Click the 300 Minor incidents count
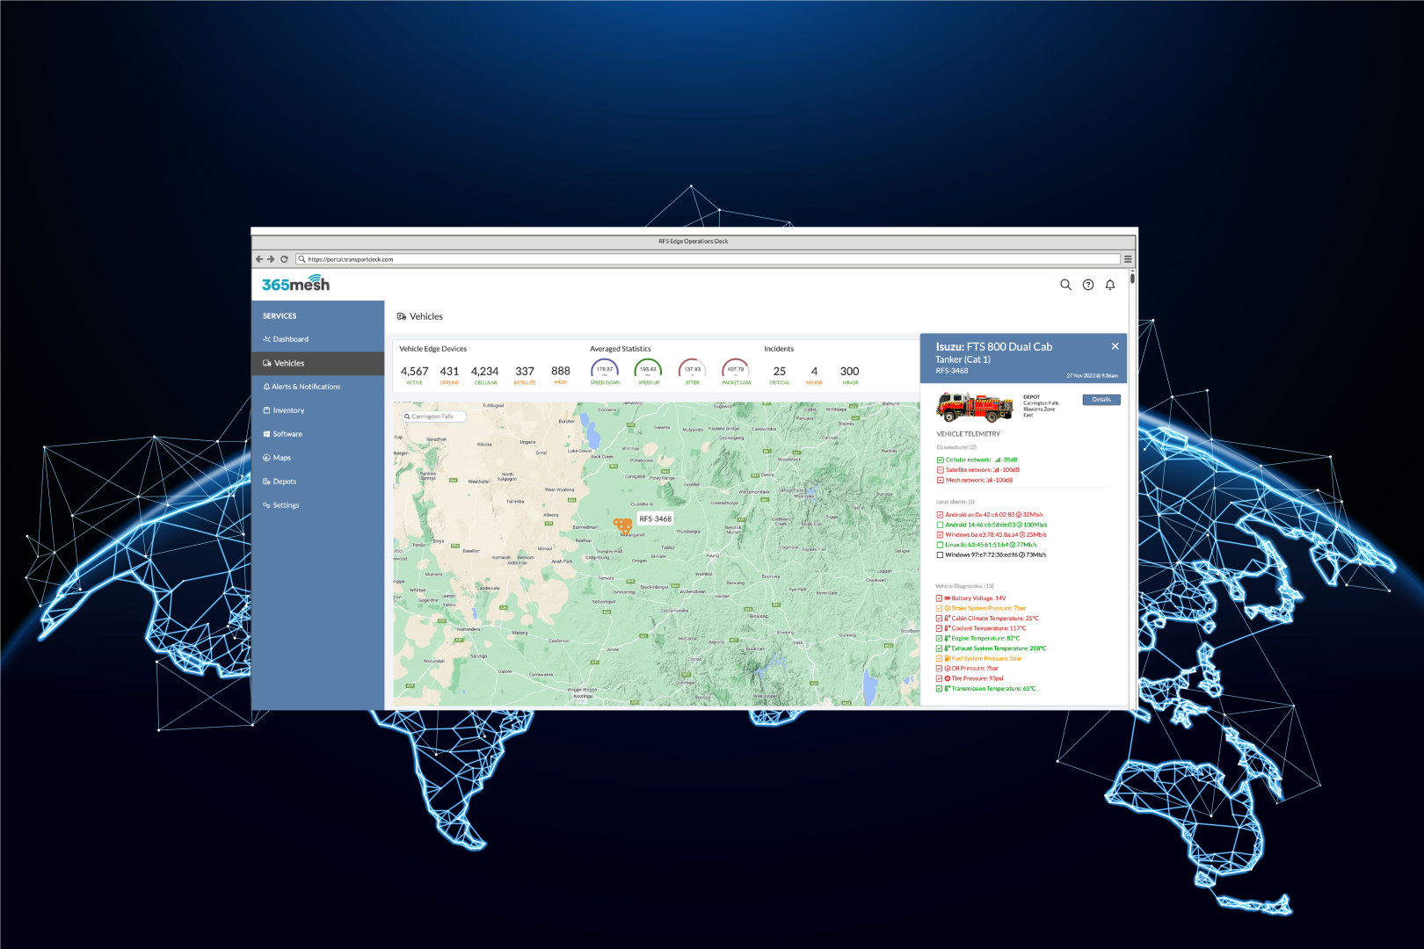The width and height of the screenshot is (1424, 949). pyautogui.click(x=849, y=372)
